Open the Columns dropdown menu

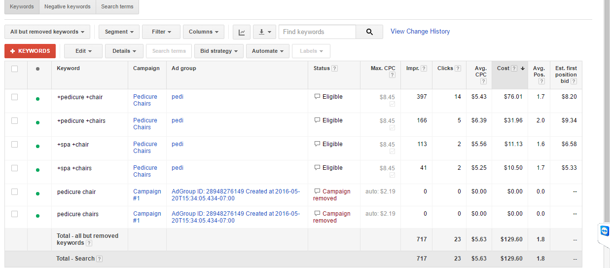(204, 32)
